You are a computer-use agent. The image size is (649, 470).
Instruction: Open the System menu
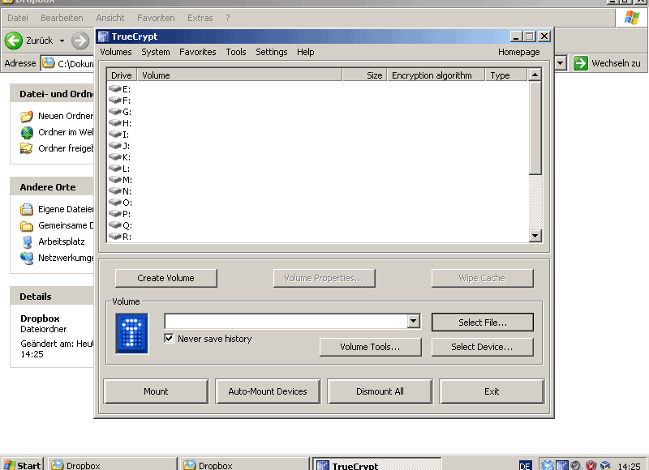156,52
